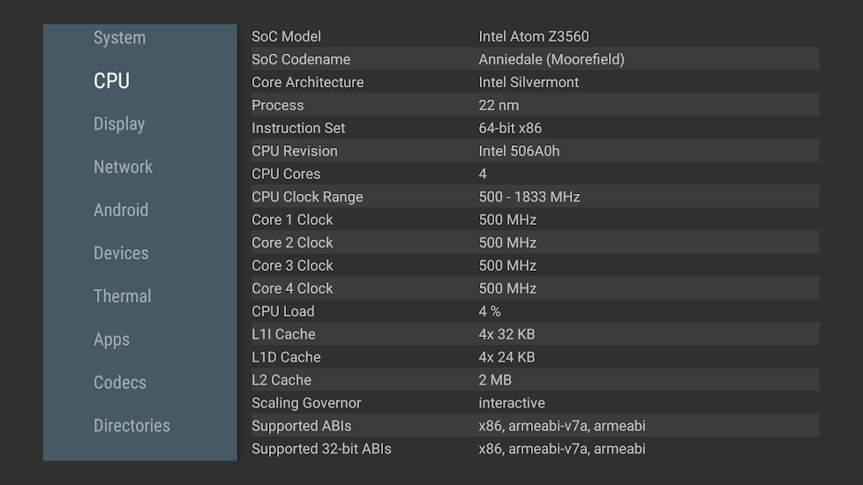Select the Core Architecture row
The image size is (863, 485).
[534, 82]
